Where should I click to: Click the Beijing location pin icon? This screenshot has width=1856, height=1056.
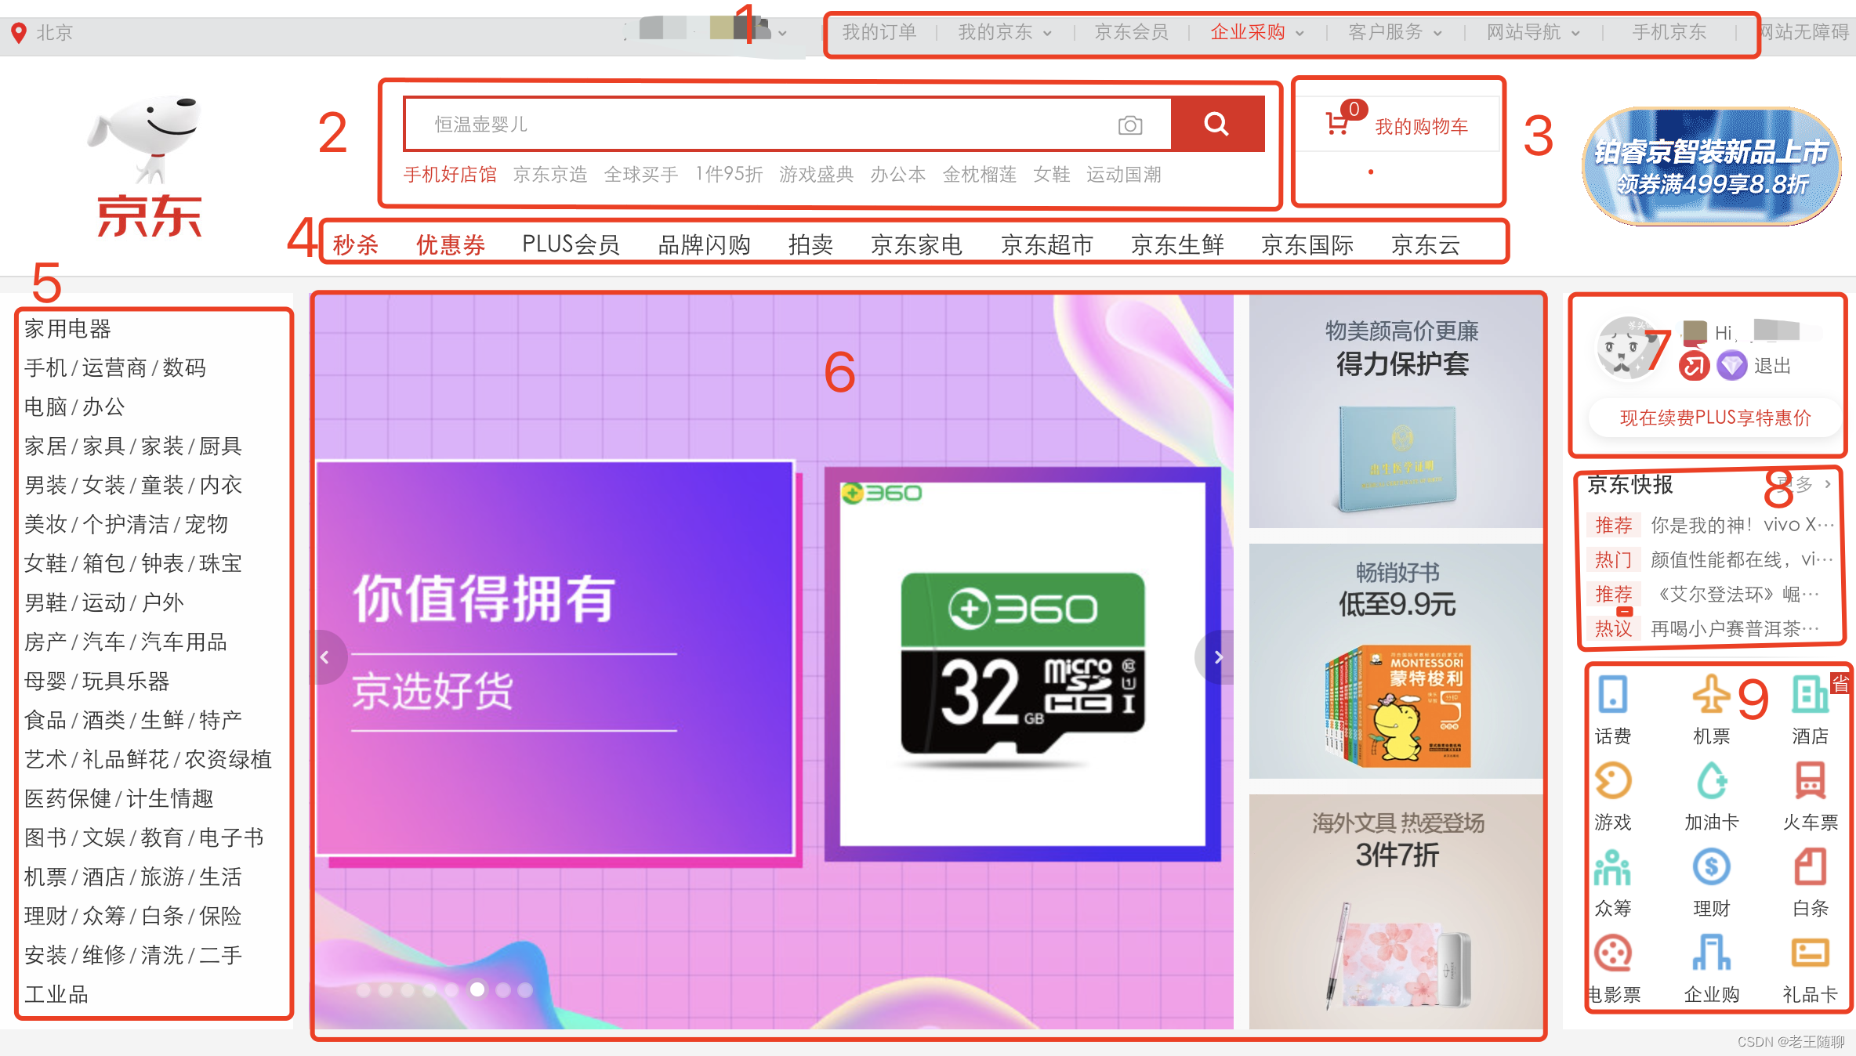(19, 33)
